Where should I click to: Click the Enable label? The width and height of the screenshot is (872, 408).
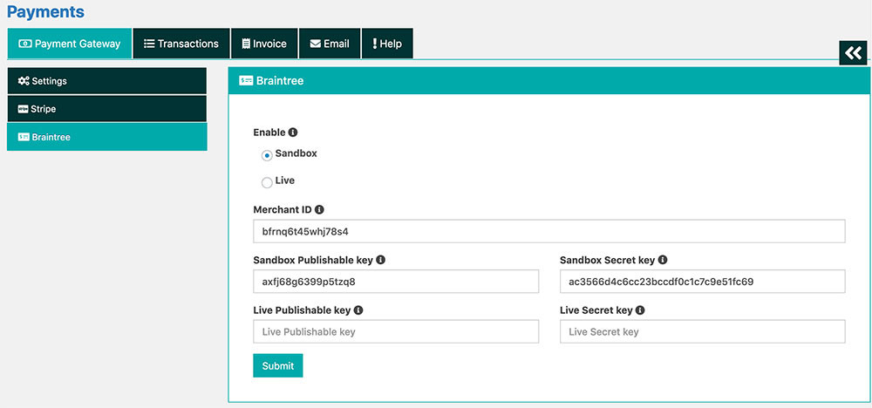(269, 133)
